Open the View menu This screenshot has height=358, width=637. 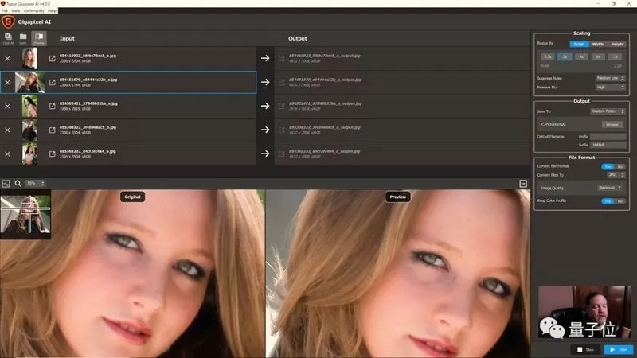(15, 10)
